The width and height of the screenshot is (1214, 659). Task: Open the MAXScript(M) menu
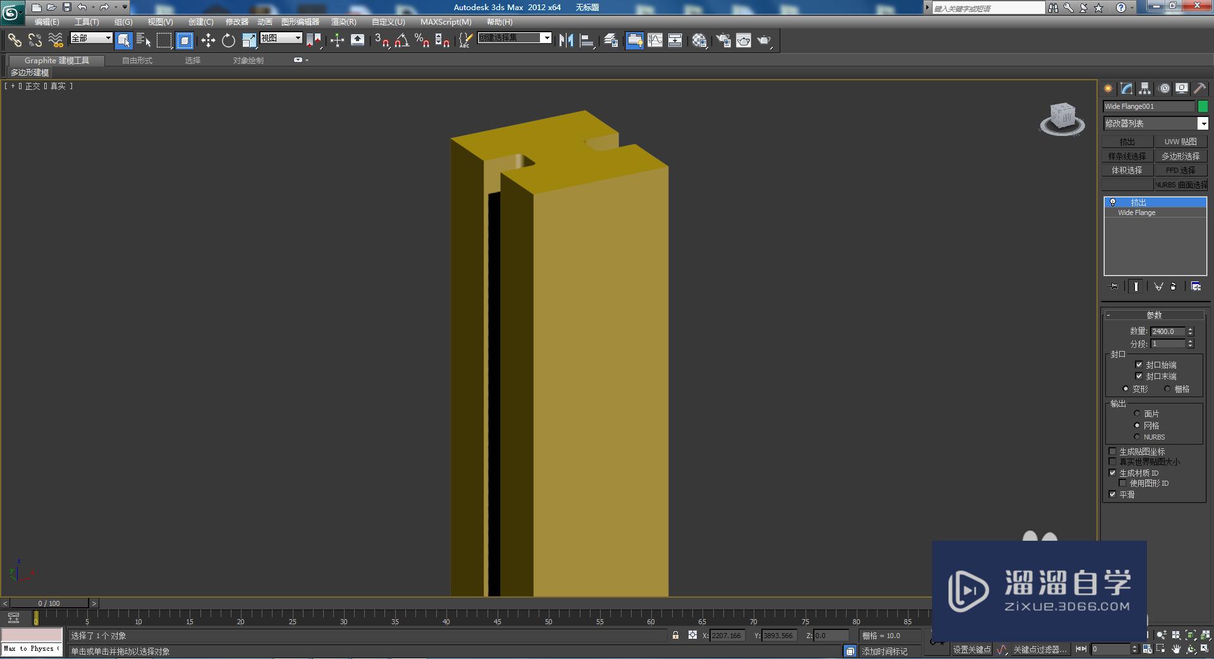point(446,22)
